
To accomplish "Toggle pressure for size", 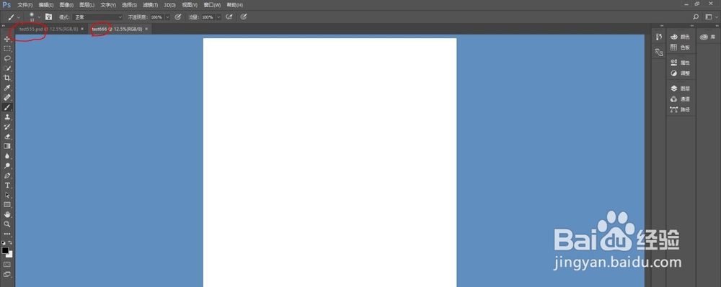I will (244, 17).
